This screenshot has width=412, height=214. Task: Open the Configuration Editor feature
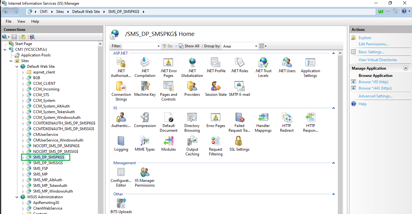point(121,177)
